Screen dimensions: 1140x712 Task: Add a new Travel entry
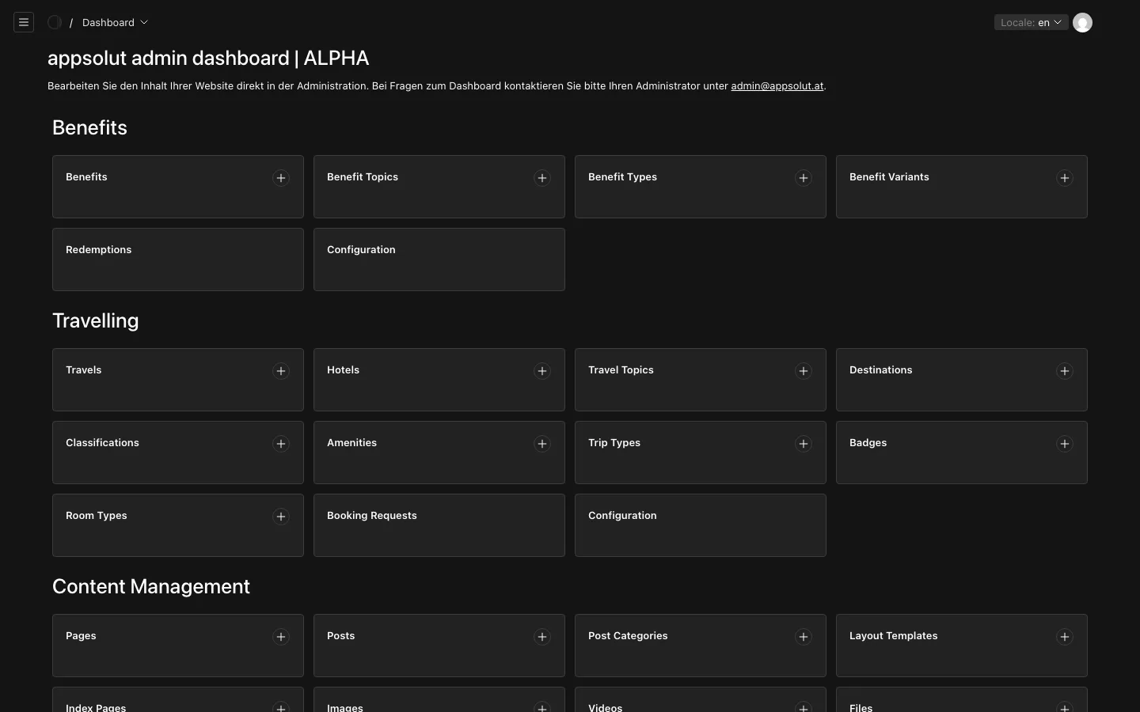click(281, 371)
